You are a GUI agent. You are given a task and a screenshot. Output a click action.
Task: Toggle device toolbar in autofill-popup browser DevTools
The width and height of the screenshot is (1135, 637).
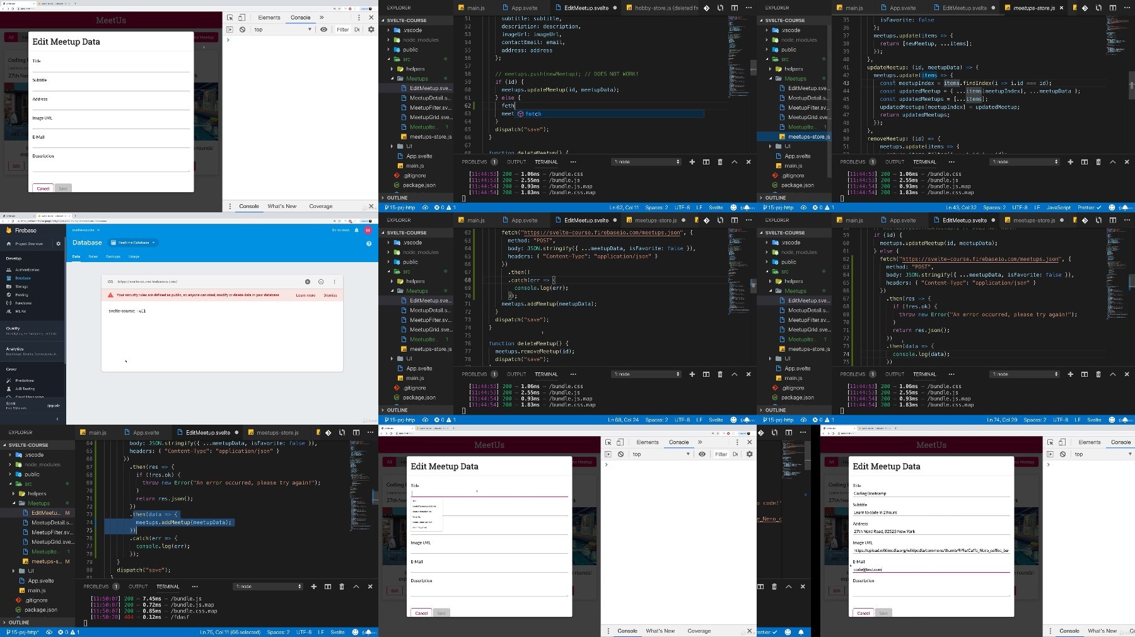(x=620, y=442)
